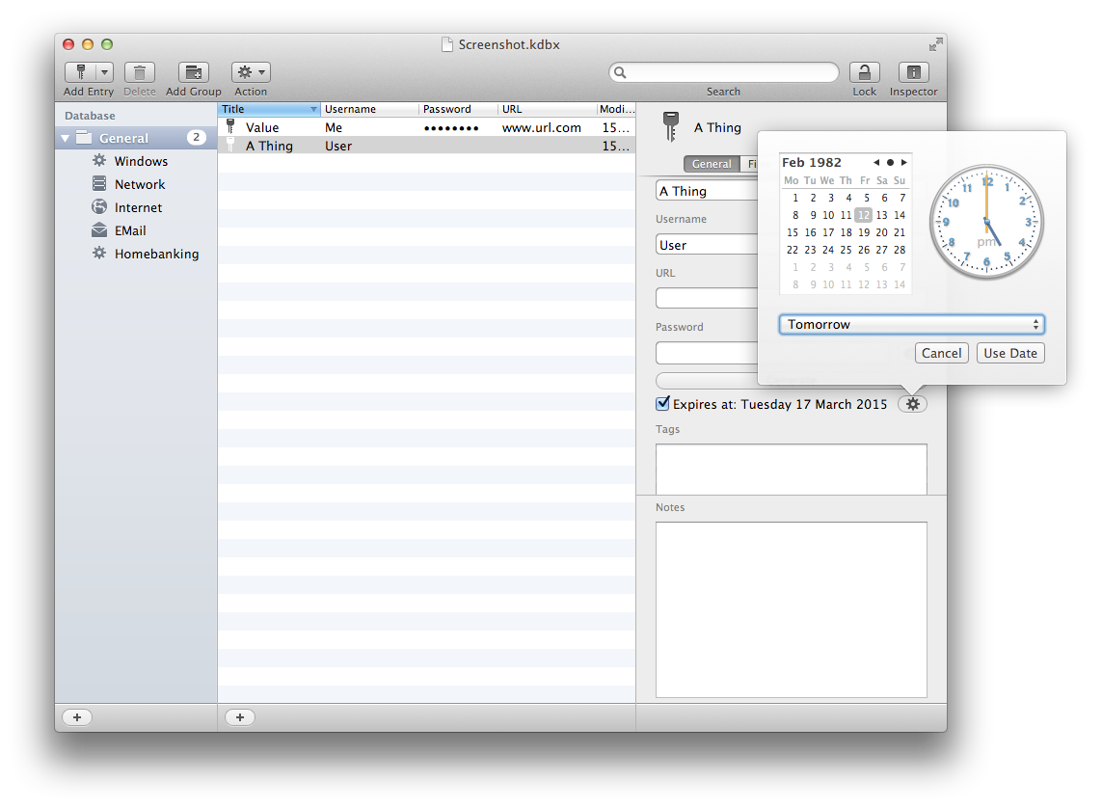Sort entries by Username column
This screenshot has width=1102, height=808.
click(370, 109)
